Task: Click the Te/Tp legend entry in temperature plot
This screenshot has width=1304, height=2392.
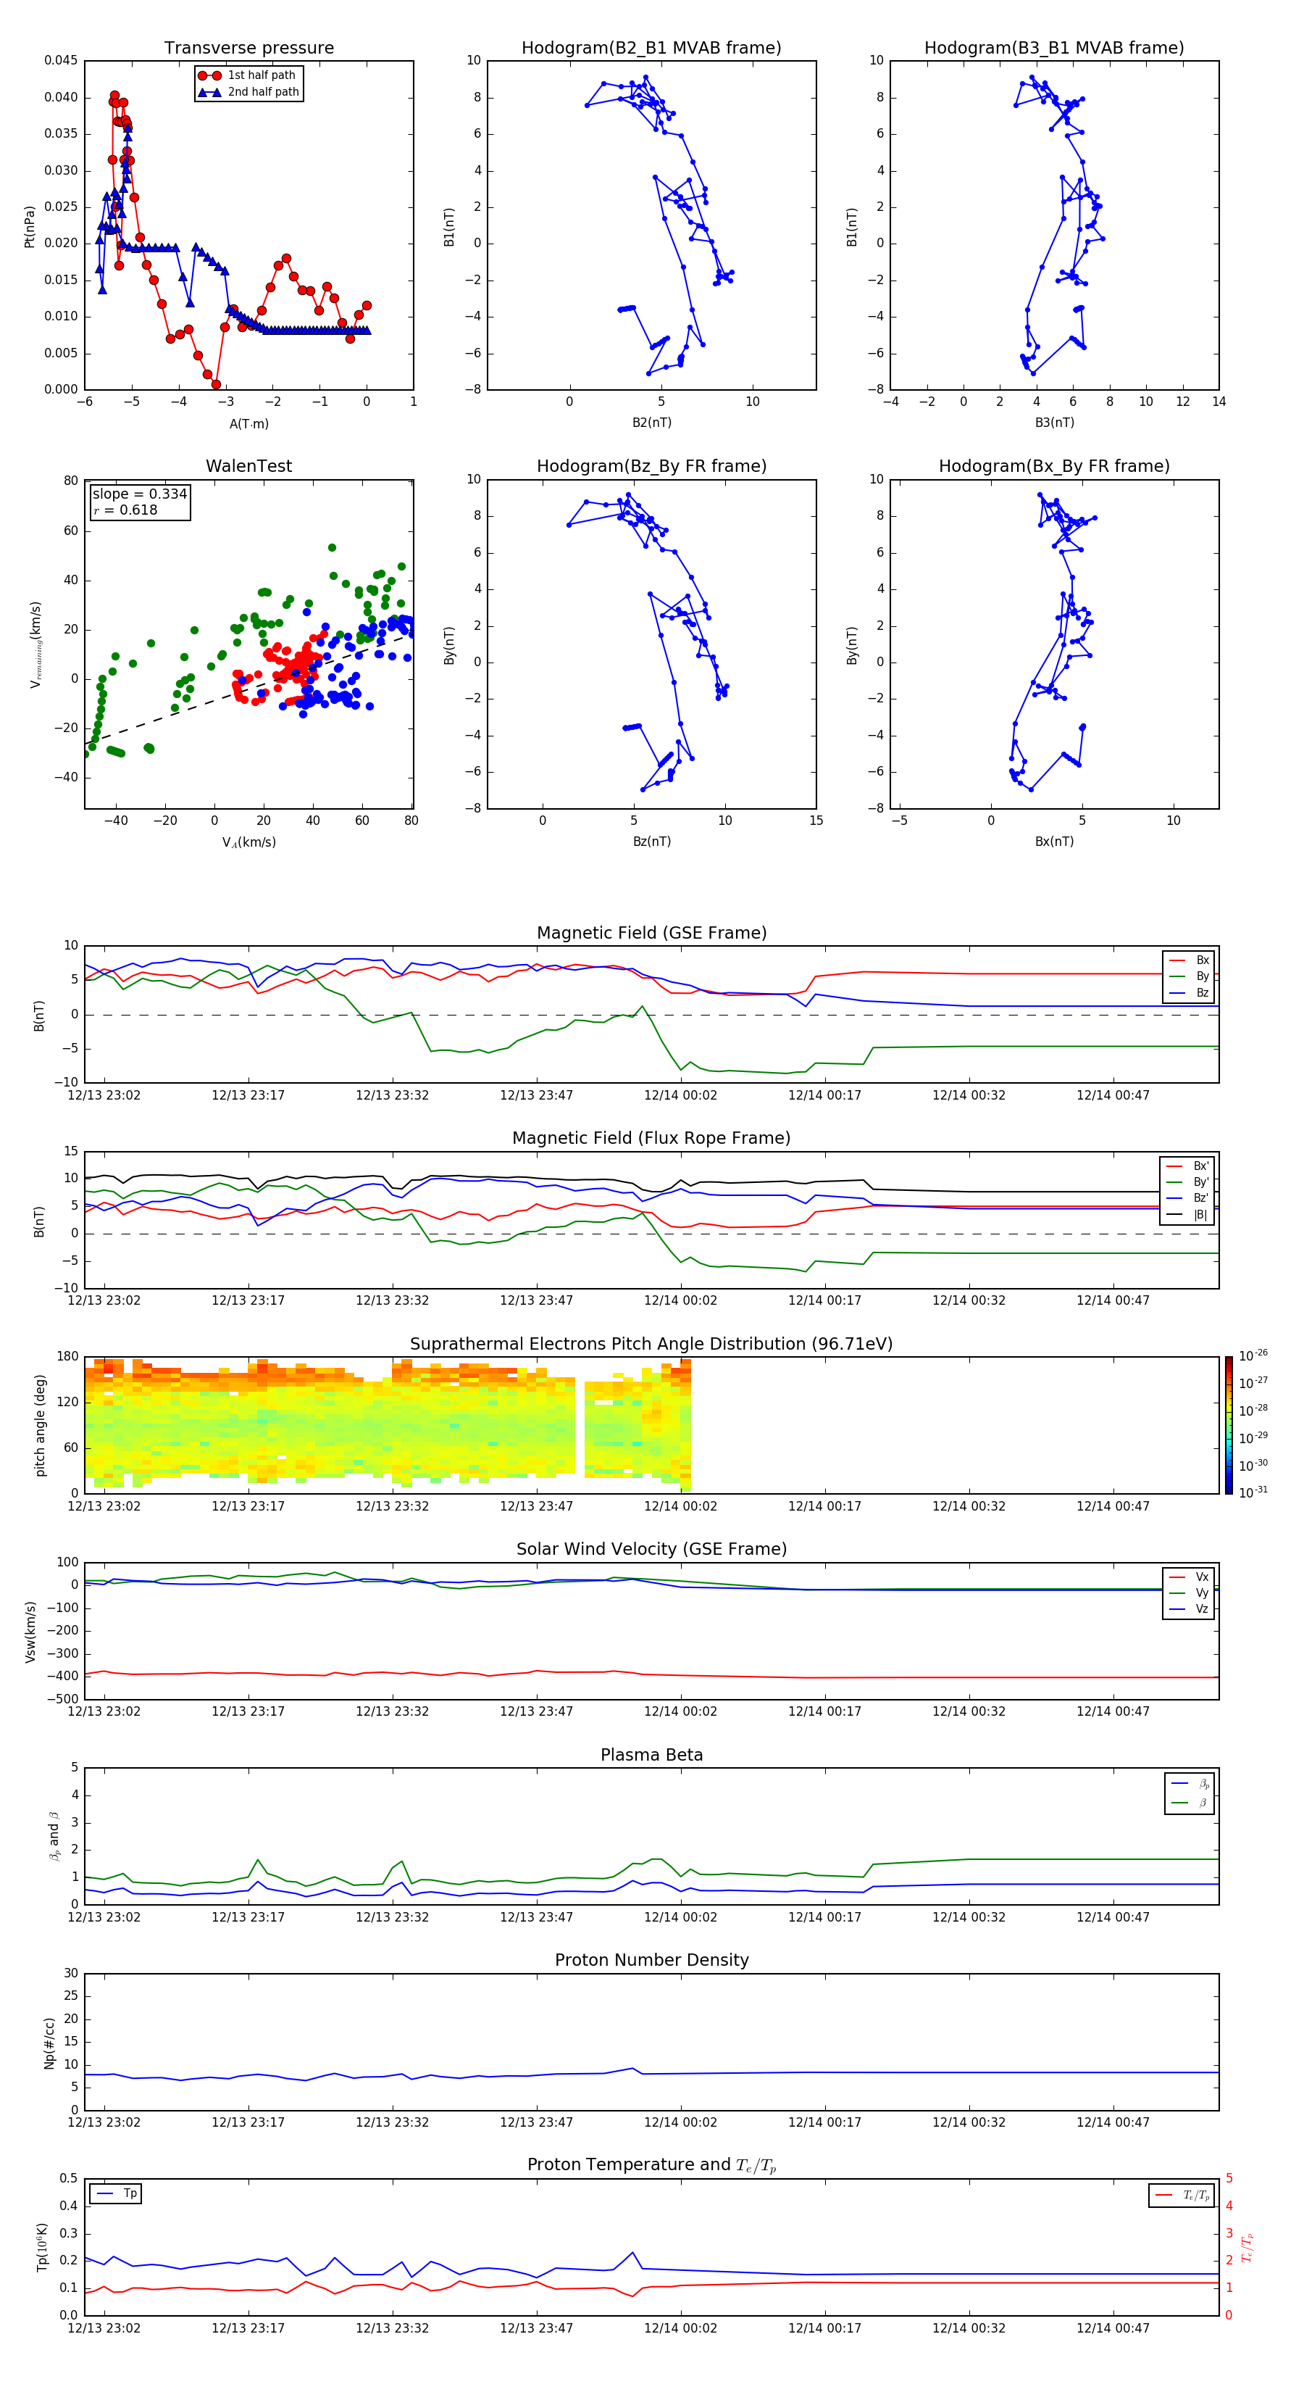Action: 1182,2195
